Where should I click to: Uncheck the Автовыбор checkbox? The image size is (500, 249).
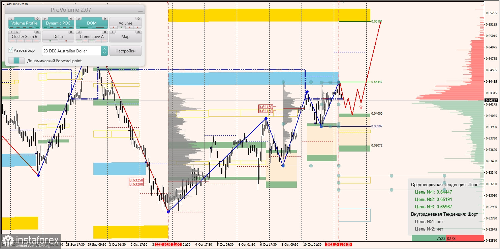pyautogui.click(x=11, y=50)
